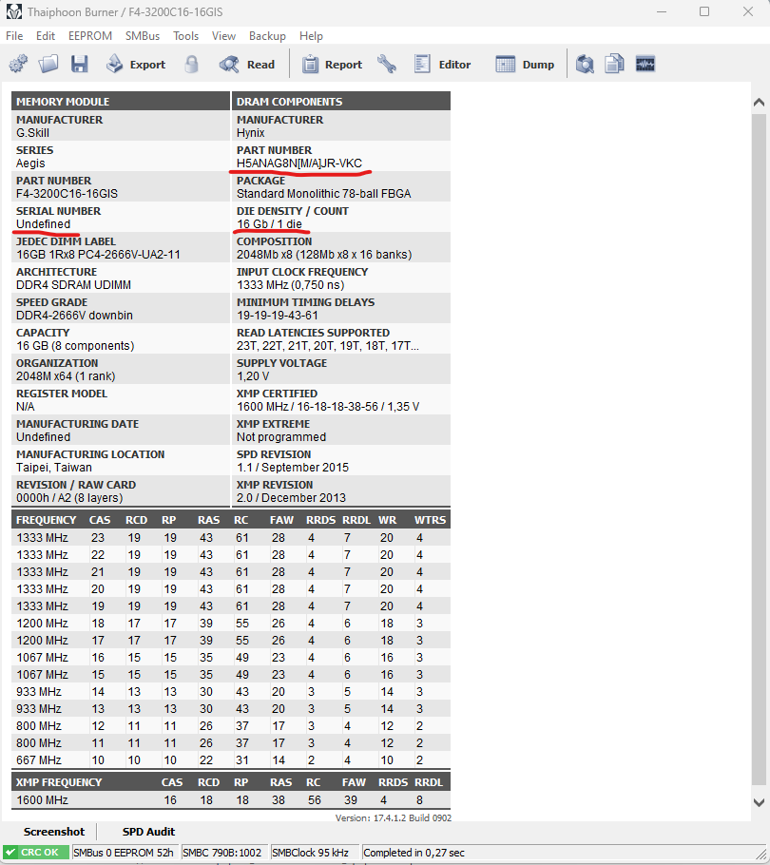
Task: Open the Tools menu
Action: point(186,36)
